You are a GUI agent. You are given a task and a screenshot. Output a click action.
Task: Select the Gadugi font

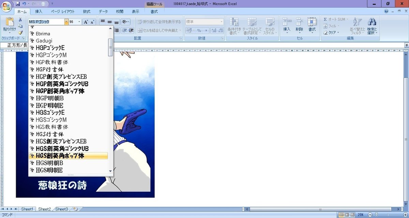[x=68, y=41]
